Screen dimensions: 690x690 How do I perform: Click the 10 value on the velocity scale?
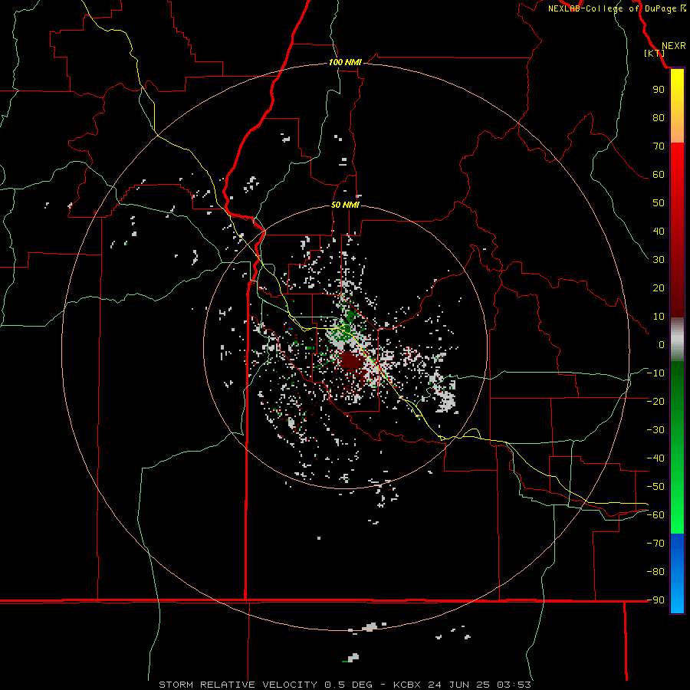tap(659, 317)
